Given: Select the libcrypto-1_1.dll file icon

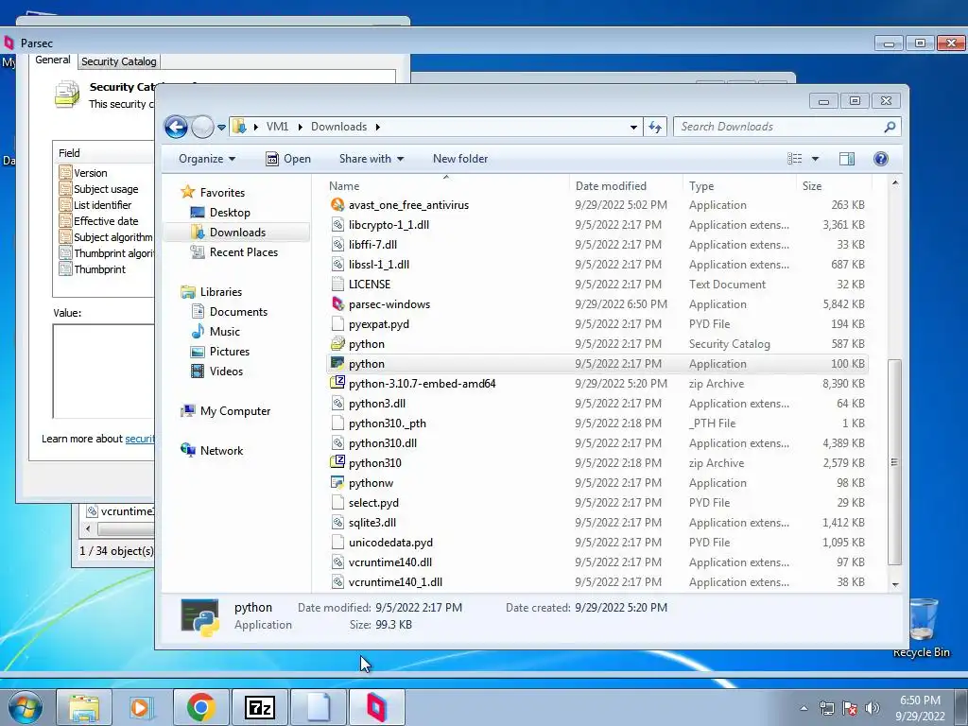Looking at the screenshot, I should click(337, 225).
